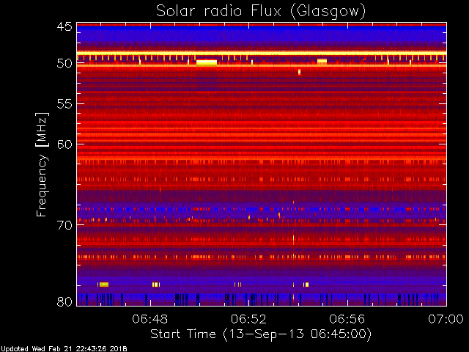Click the 80 frequency tick label

point(64,301)
